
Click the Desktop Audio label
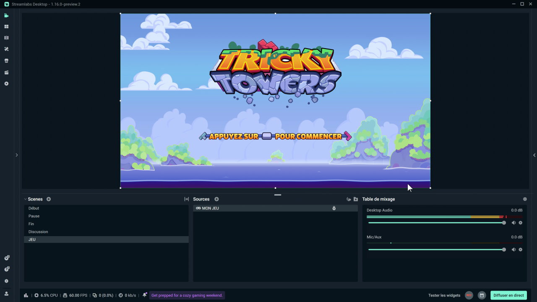380,210
